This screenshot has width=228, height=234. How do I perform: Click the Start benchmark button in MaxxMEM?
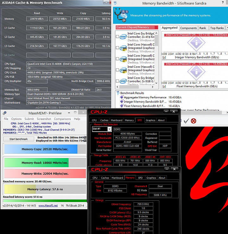pyautogui.click(x=19, y=139)
